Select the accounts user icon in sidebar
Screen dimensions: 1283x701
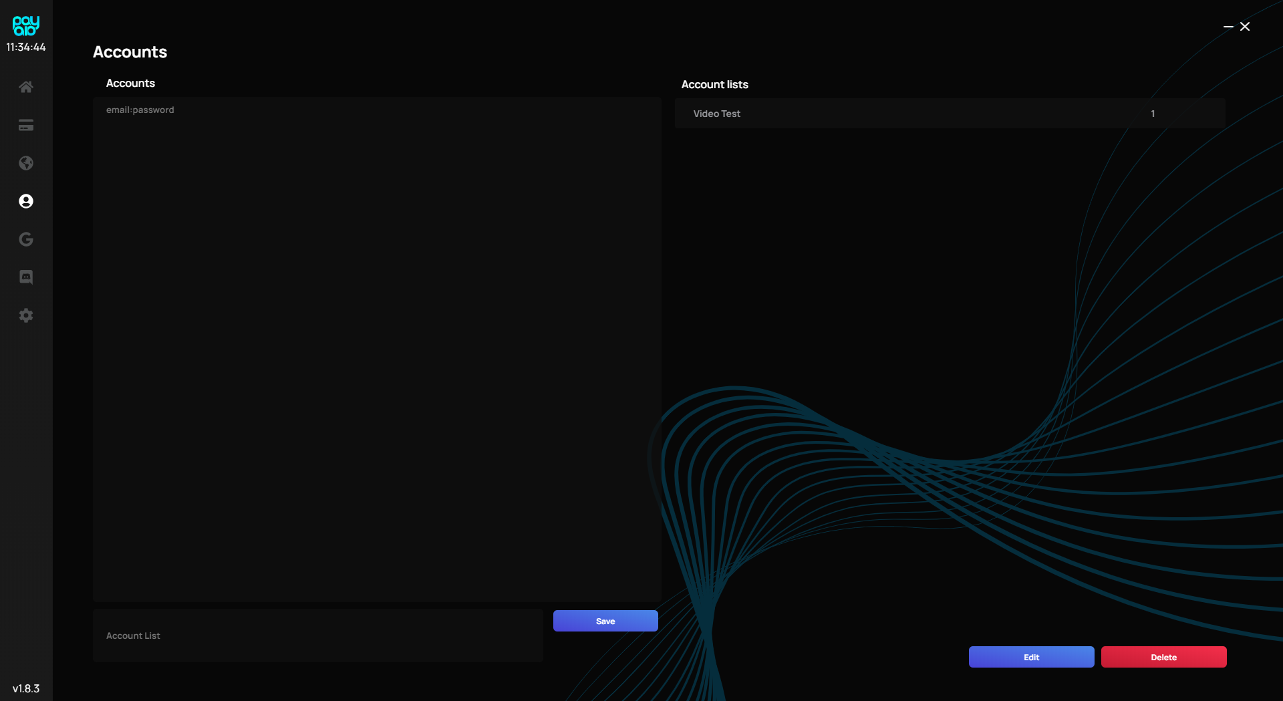coord(26,201)
